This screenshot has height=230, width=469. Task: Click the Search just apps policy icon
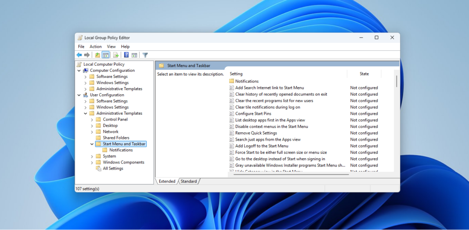(231, 139)
